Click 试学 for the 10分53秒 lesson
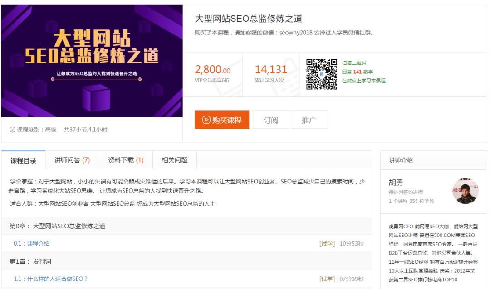This screenshot has width=490, height=289. tap(327, 244)
